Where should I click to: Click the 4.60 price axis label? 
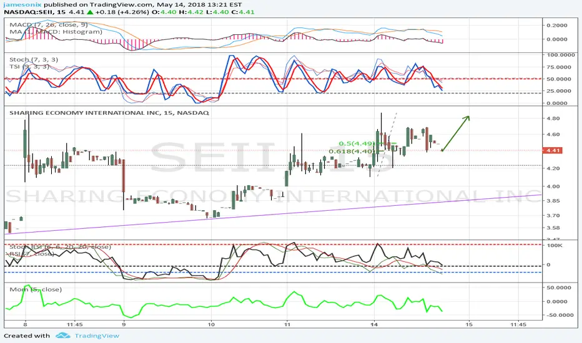pos(553,135)
